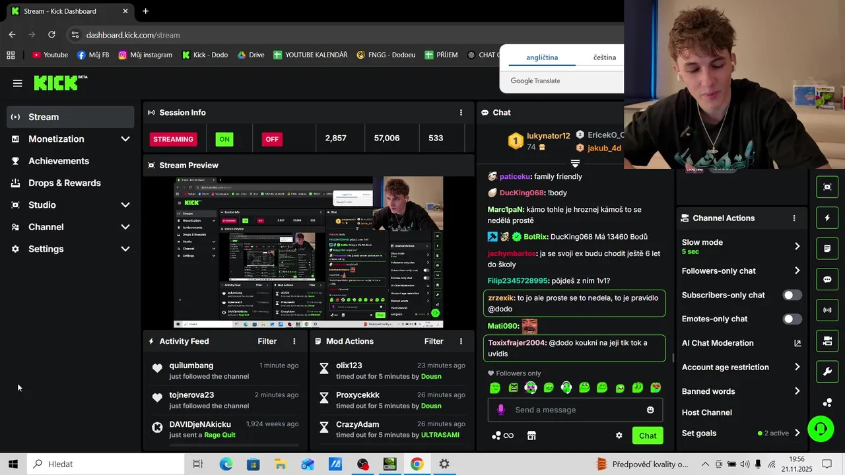Select the Stream sidebar item
845x475 pixels.
(x=70, y=117)
